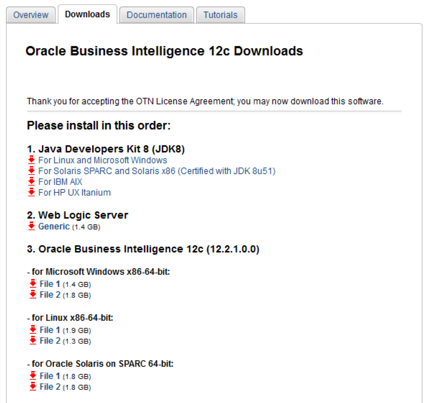Download Generic Web Logic Server link
The width and height of the screenshot is (432, 403).
[x=54, y=226]
